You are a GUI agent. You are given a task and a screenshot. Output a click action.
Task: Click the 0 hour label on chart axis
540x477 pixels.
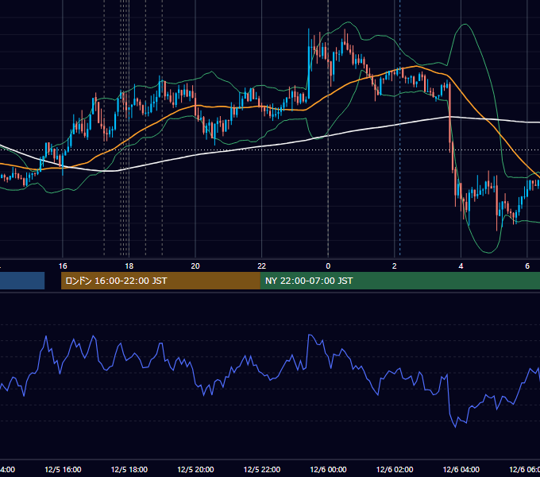point(328,266)
